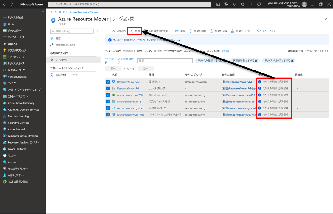Uncheck the ResourceMoverVM row checkbox
The width and height of the screenshot is (333, 214).
click(x=108, y=82)
